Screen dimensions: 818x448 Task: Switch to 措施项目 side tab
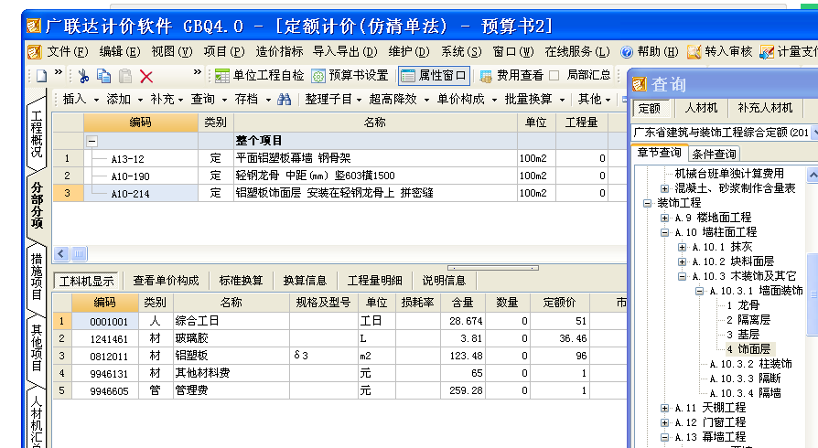[37, 276]
